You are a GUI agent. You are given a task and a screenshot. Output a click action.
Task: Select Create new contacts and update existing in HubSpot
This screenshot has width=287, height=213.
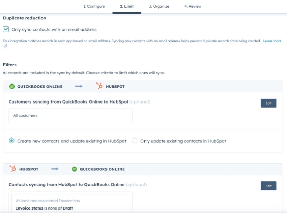11,141
